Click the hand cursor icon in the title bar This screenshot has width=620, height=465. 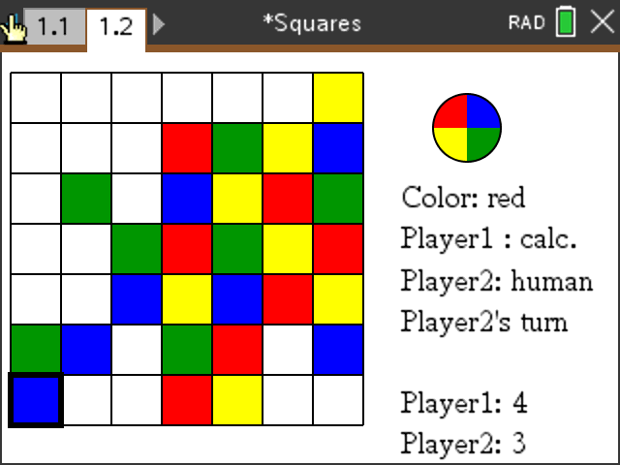pyautogui.click(x=15, y=26)
